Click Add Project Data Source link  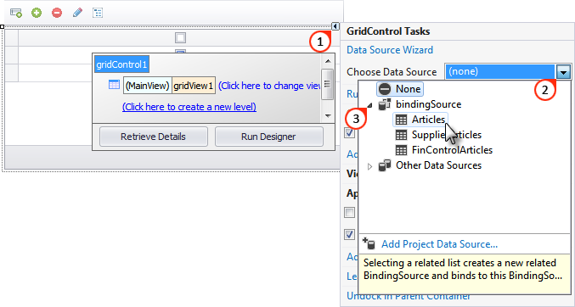(x=439, y=244)
